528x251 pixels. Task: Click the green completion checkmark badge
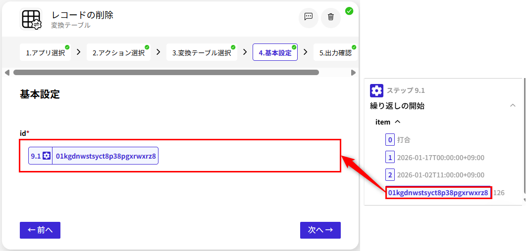[x=349, y=11]
